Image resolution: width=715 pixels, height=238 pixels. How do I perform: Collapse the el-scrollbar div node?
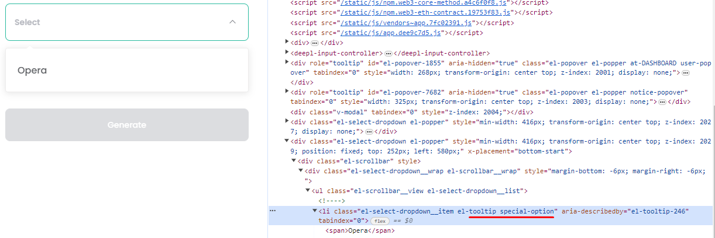[294, 161]
